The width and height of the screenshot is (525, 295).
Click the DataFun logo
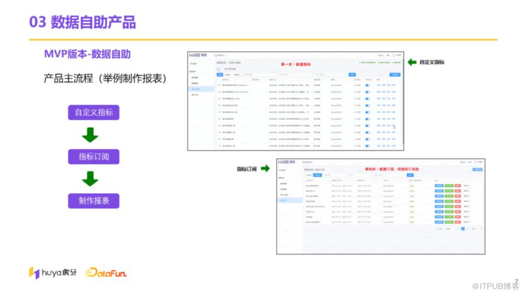(106, 273)
